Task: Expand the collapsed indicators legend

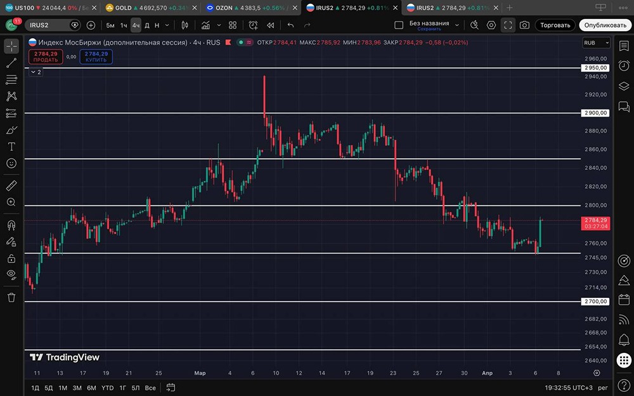Action: pyautogui.click(x=36, y=72)
